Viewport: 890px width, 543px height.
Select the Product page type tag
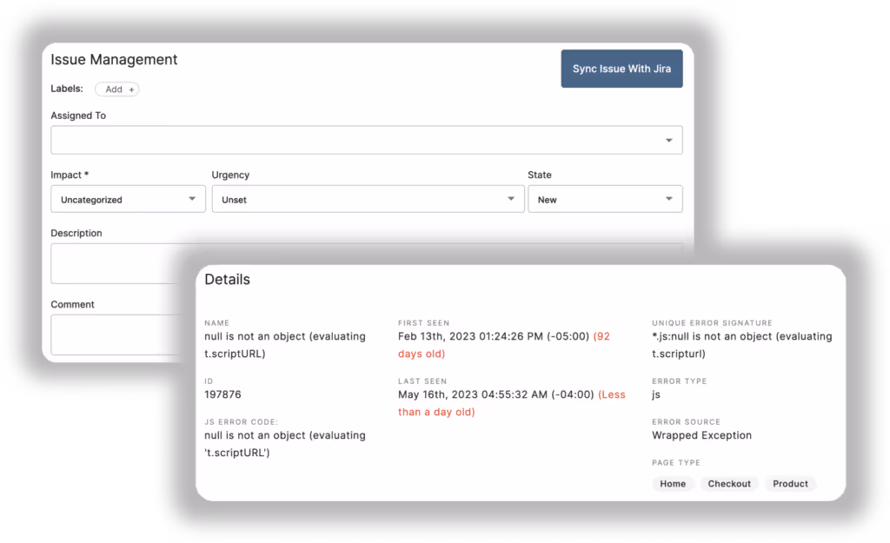789,483
